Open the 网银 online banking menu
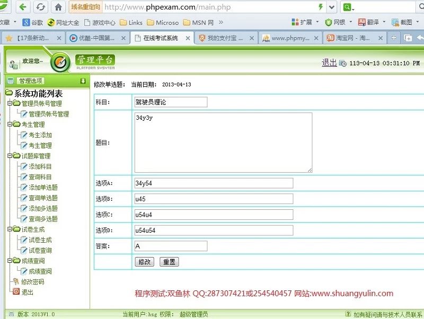This screenshot has height=319, width=424. pyautogui.click(x=339, y=22)
